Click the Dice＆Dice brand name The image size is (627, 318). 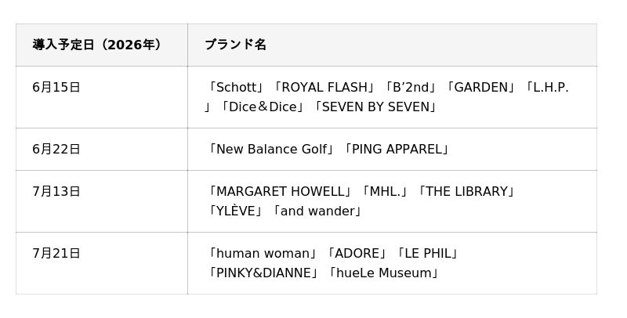[263, 107]
